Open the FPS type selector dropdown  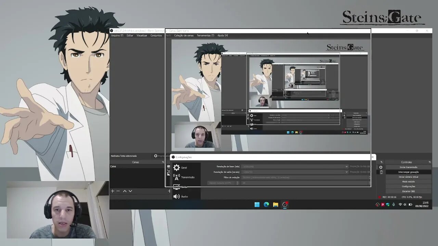pyautogui.click(x=222, y=183)
